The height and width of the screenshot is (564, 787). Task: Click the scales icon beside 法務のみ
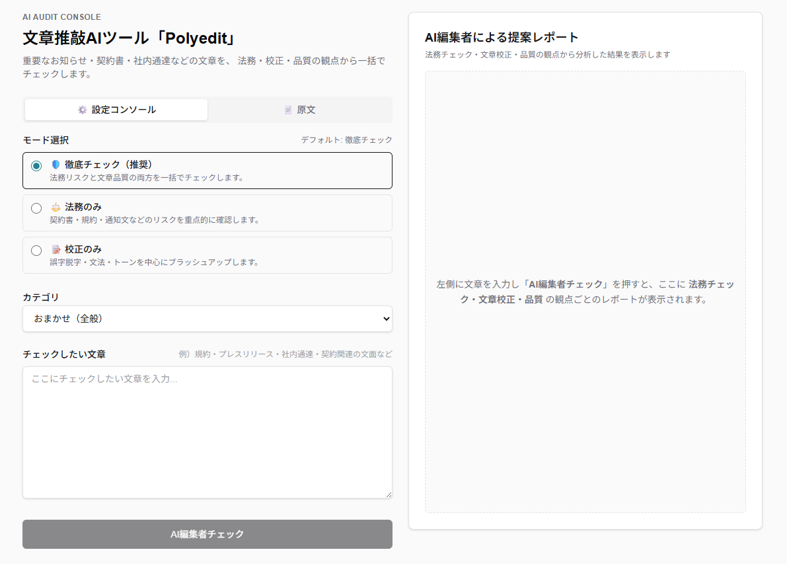56,207
